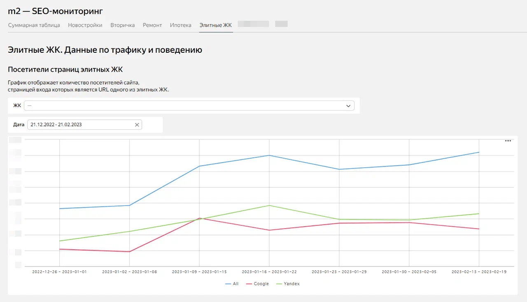Open the Новостройки tab
This screenshot has height=302, width=527.
tap(85, 25)
